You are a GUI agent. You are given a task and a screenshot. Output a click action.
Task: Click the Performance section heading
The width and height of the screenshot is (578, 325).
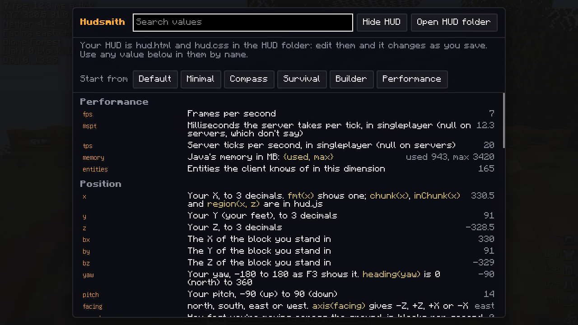(x=114, y=102)
